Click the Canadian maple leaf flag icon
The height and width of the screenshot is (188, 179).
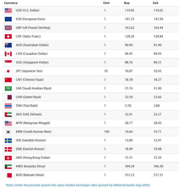pyautogui.click(x=8, y=54)
